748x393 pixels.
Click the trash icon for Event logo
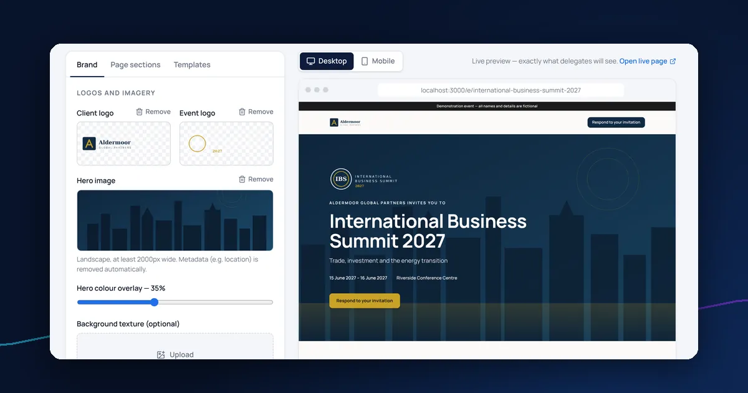click(242, 112)
